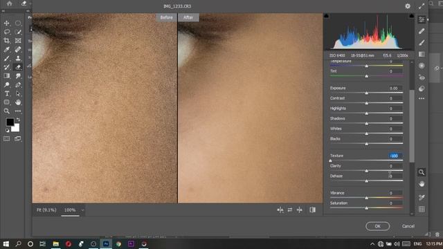Switch foreground and background colors
The height and width of the screenshot is (249, 443).
pos(18,120)
